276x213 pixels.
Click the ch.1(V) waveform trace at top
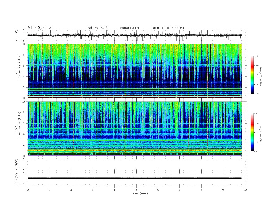click(x=135, y=35)
